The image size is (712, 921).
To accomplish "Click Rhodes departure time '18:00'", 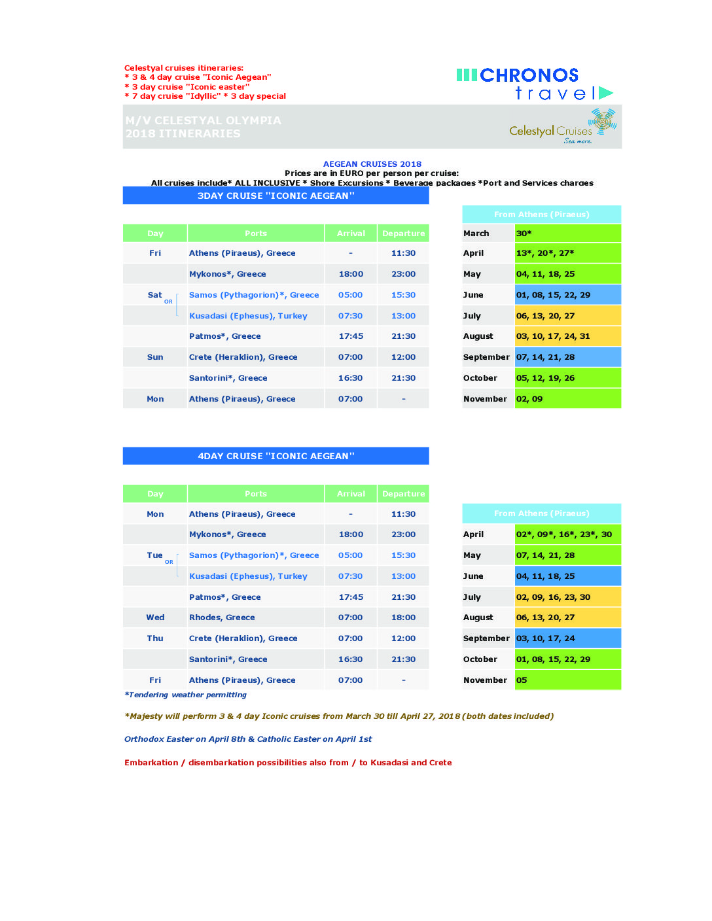I will [x=403, y=617].
